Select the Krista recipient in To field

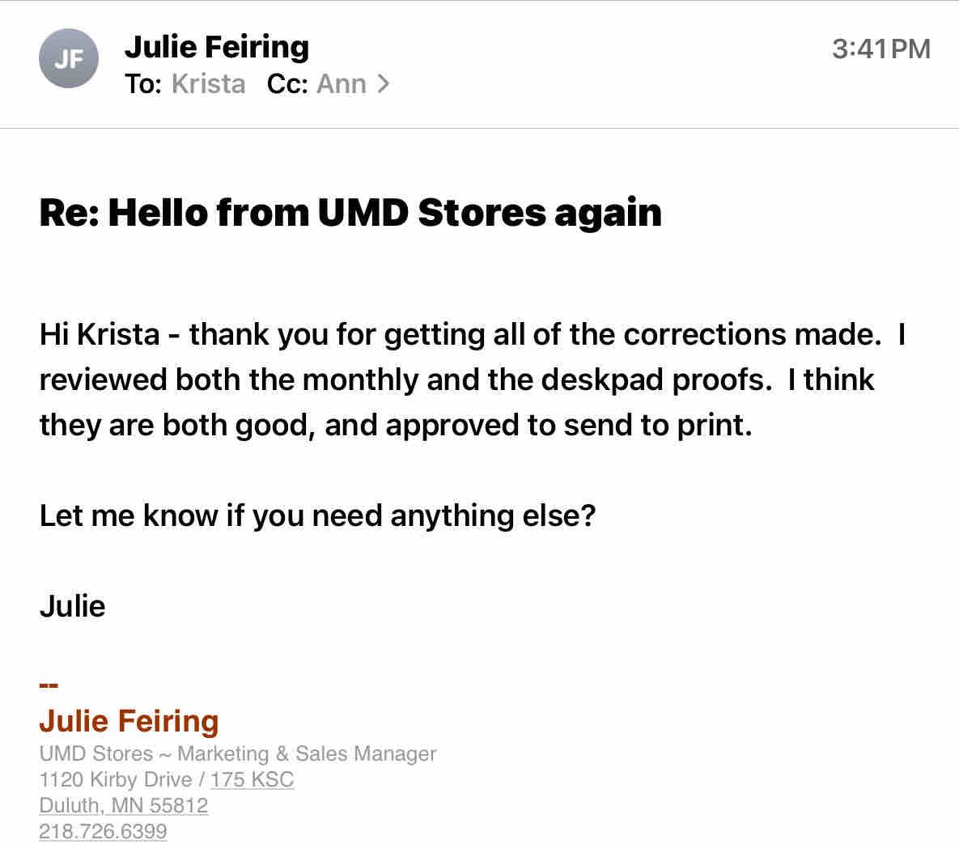tap(208, 83)
